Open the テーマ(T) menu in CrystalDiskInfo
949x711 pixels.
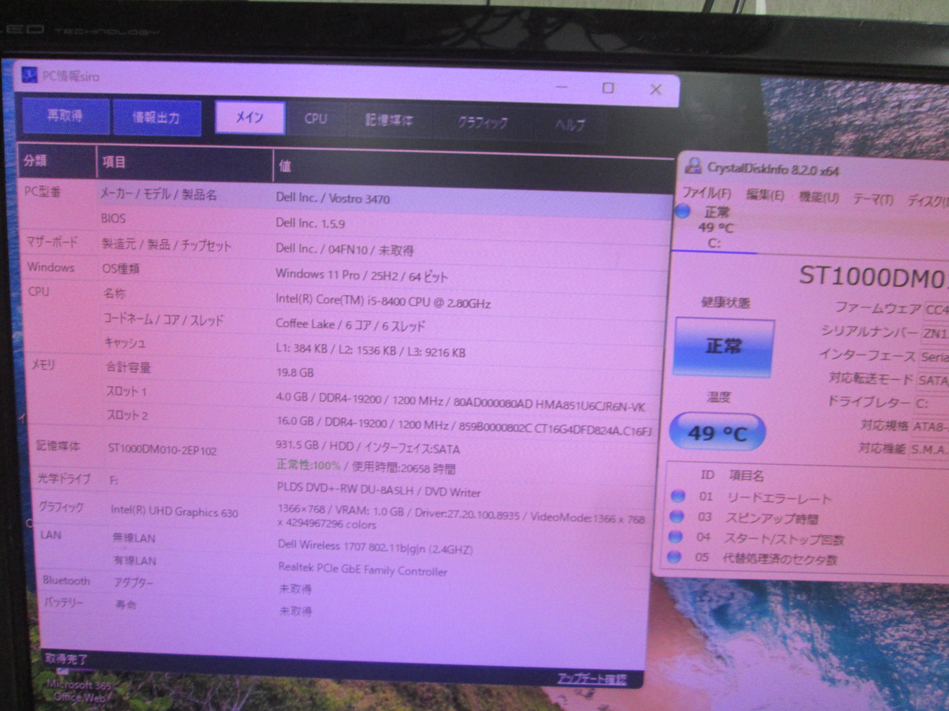[x=873, y=199]
